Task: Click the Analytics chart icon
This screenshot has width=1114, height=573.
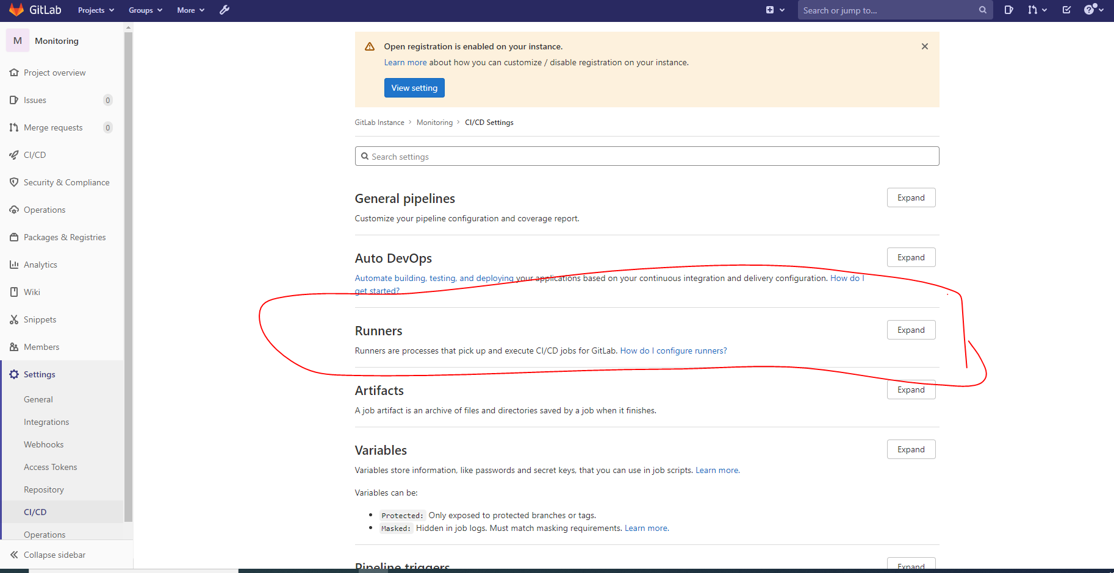Action: (14, 265)
